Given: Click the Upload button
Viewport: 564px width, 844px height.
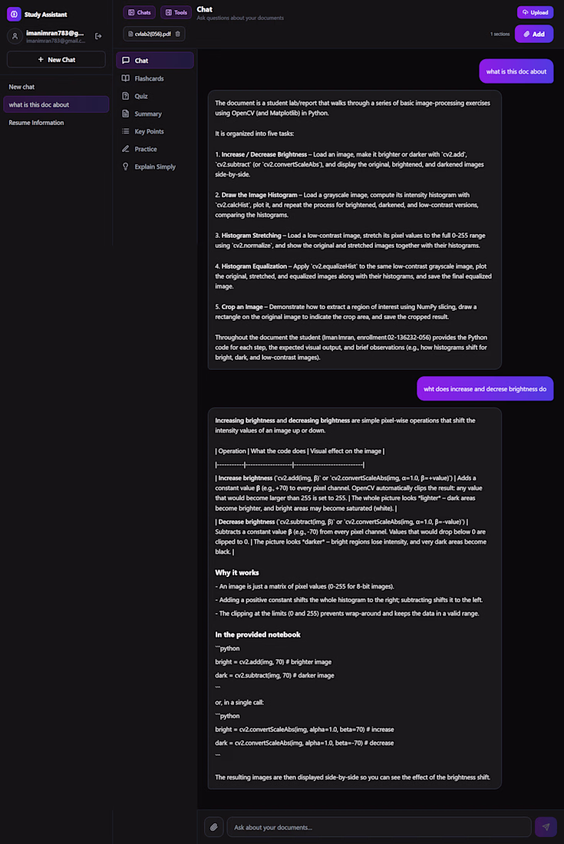Looking at the screenshot, I should [x=535, y=12].
